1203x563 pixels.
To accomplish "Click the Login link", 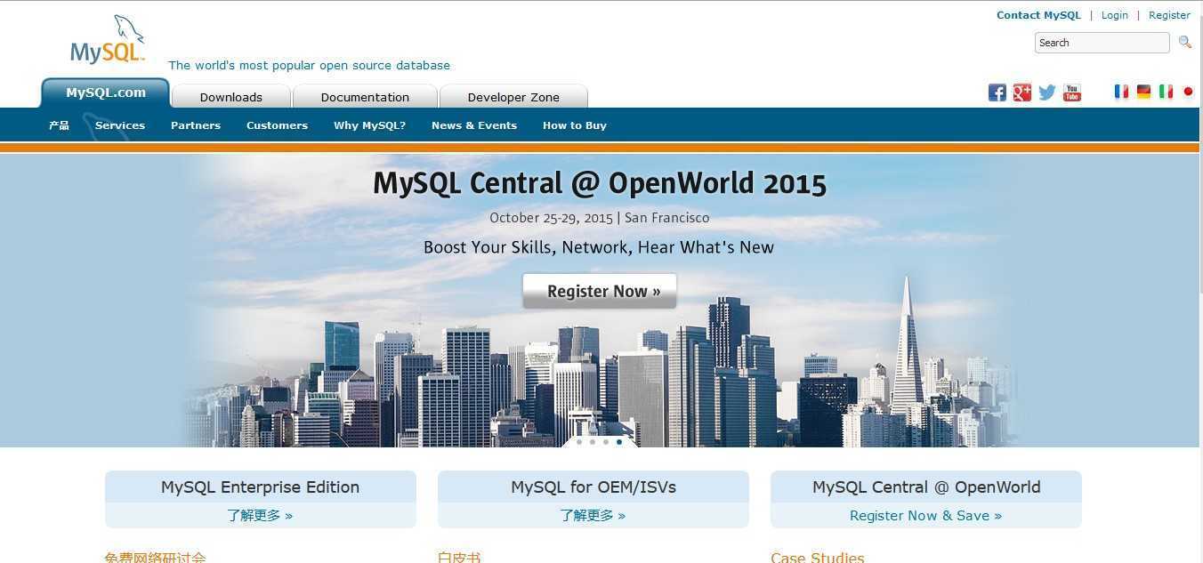I will [x=1114, y=15].
